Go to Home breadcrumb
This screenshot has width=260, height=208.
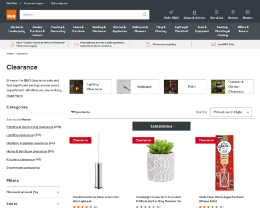(10, 54)
